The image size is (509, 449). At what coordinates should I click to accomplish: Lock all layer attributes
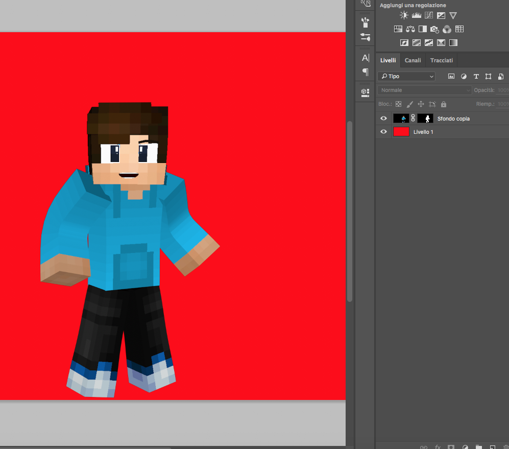coord(444,104)
